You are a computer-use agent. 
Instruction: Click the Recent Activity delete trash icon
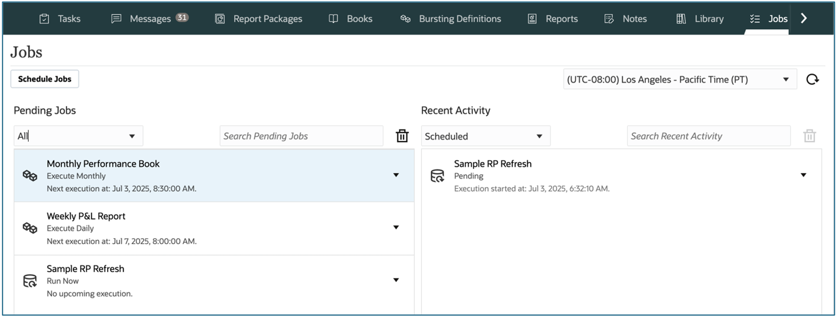(x=809, y=136)
